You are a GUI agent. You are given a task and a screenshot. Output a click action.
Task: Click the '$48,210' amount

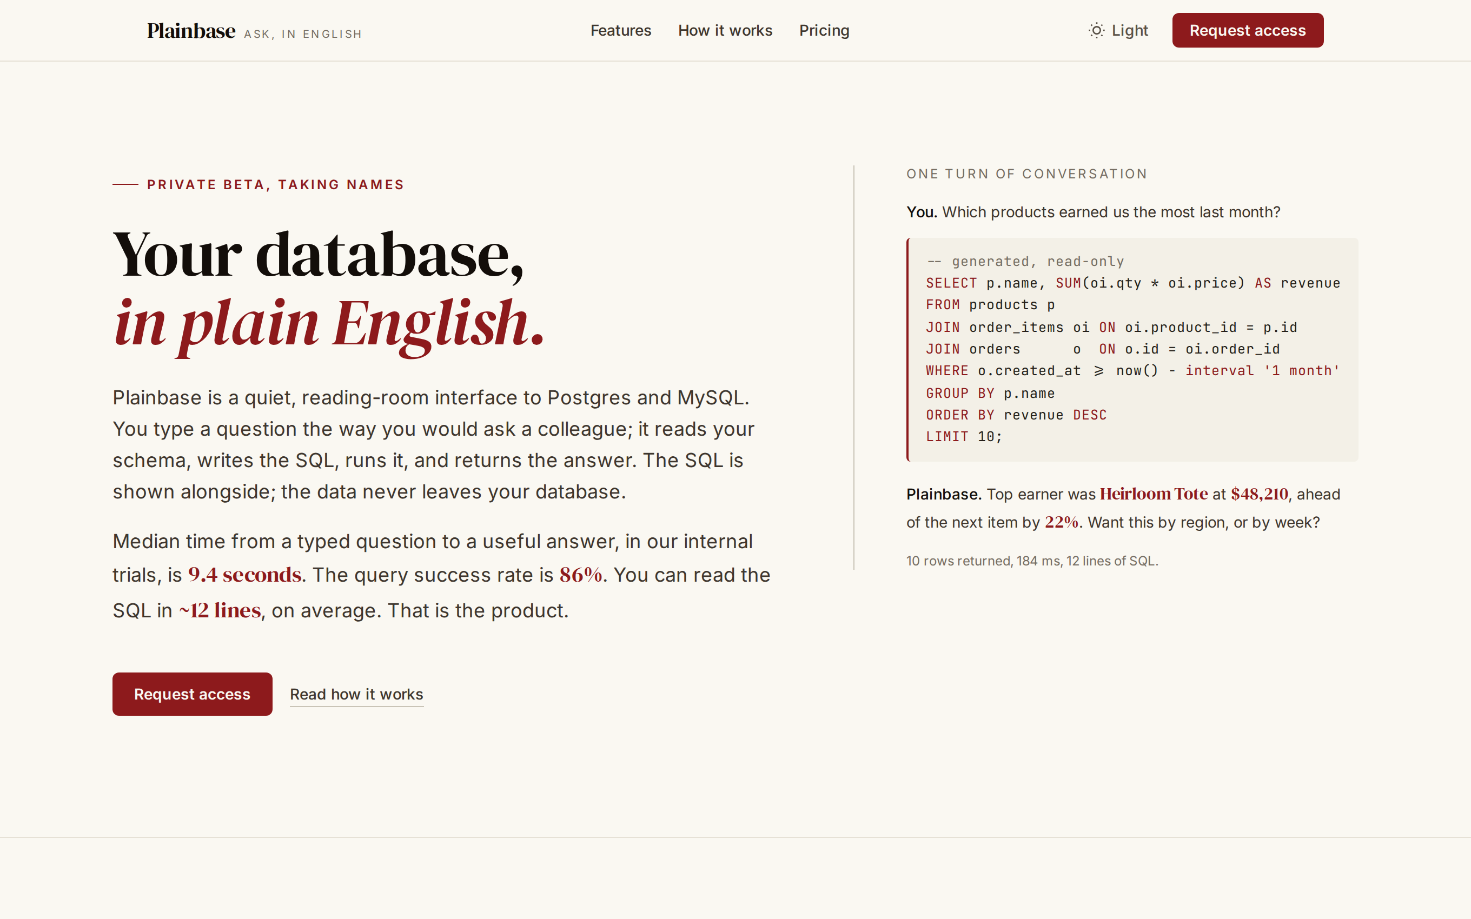point(1259,494)
